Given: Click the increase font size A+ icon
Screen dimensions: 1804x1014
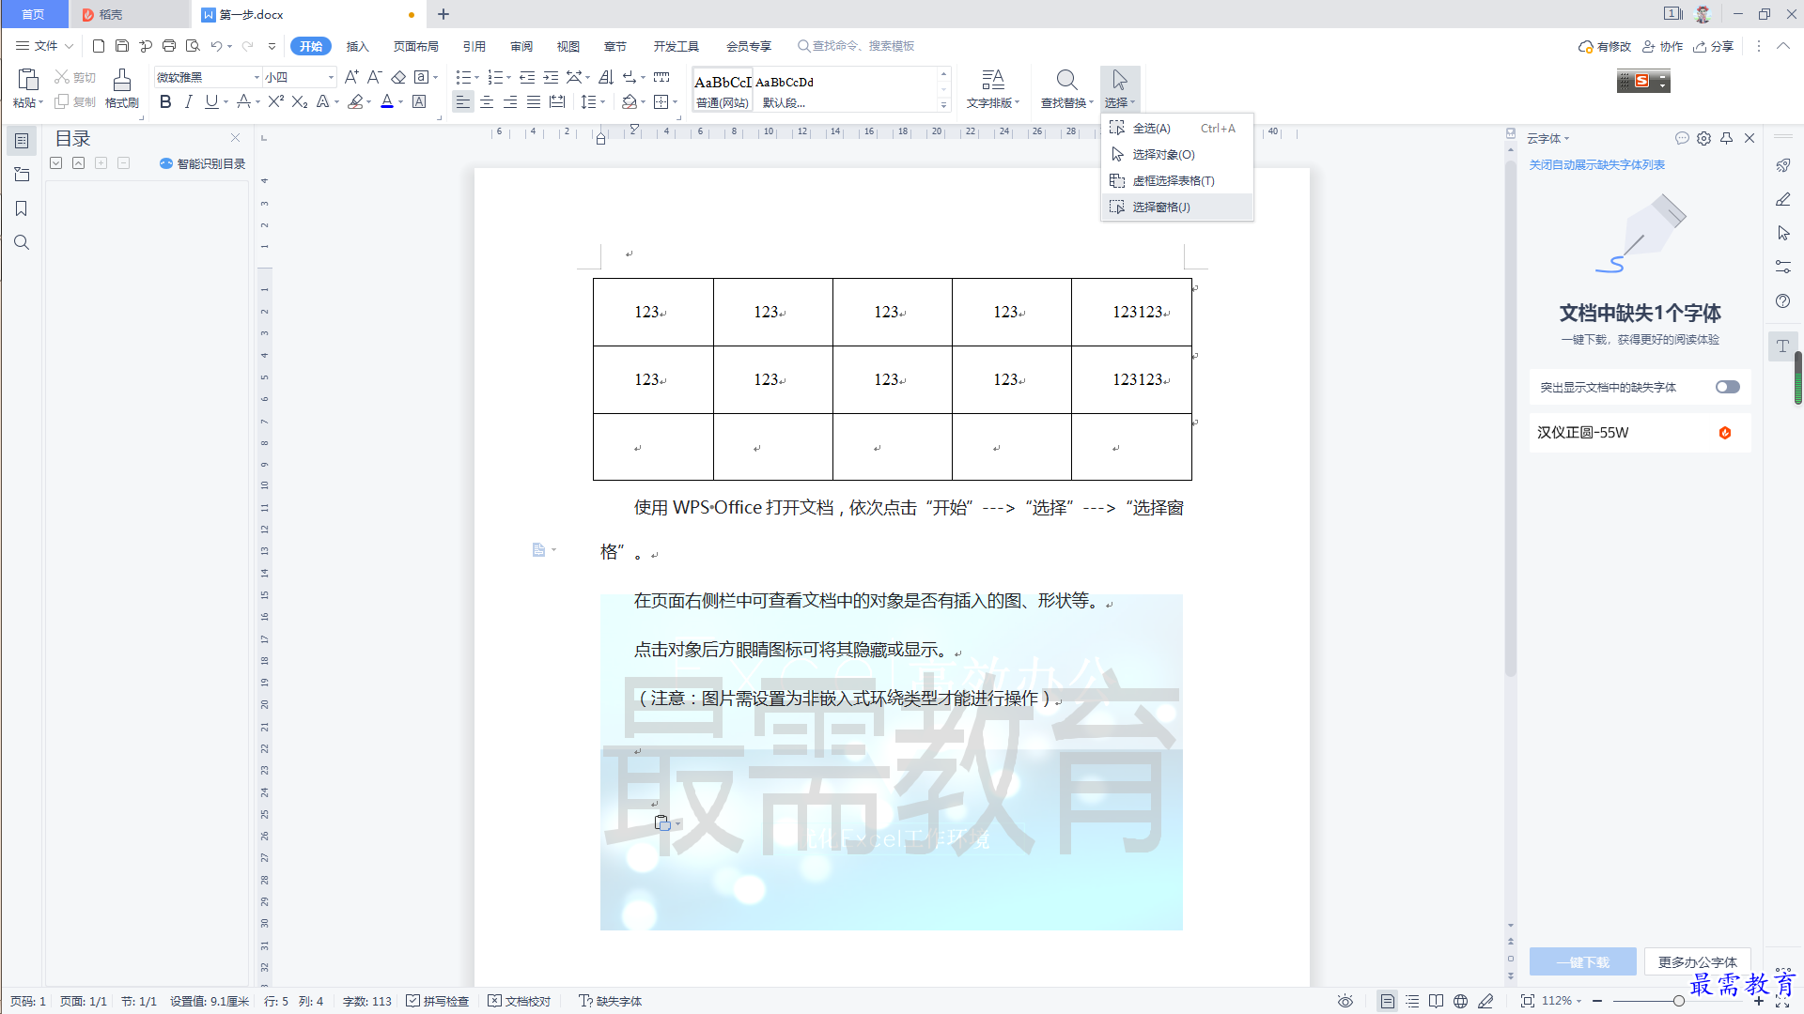Looking at the screenshot, I should (x=351, y=77).
